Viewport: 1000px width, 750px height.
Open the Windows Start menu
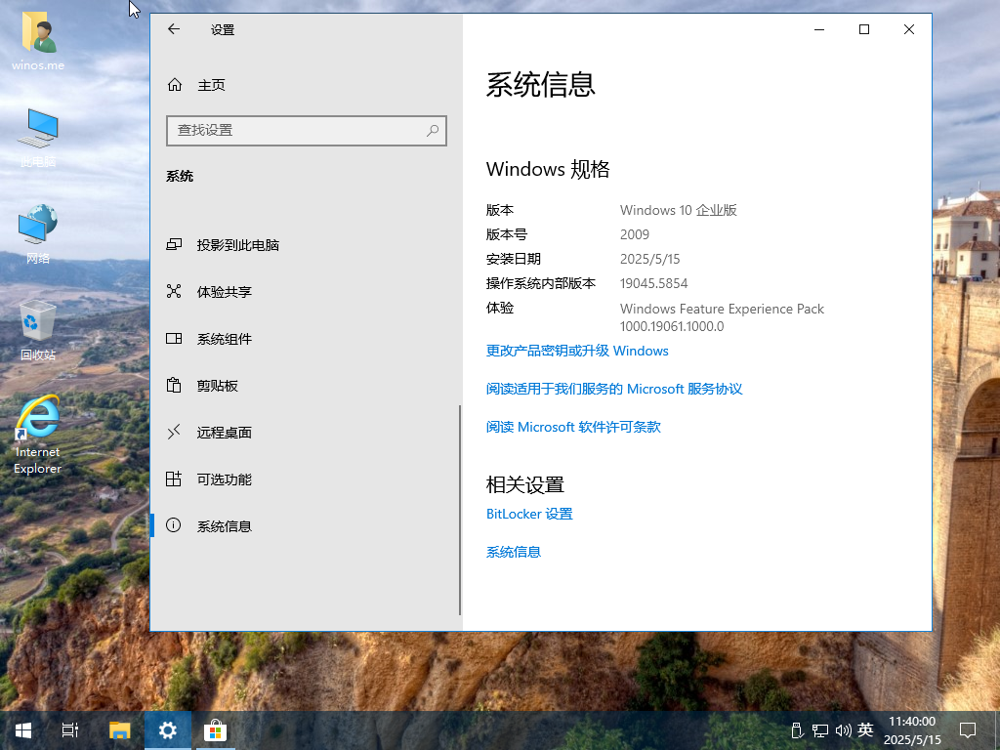coord(23,730)
